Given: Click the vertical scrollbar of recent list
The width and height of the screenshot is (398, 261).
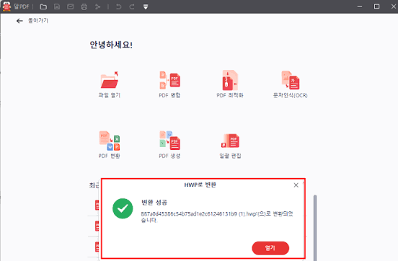Looking at the screenshot, I should click(x=315, y=228).
